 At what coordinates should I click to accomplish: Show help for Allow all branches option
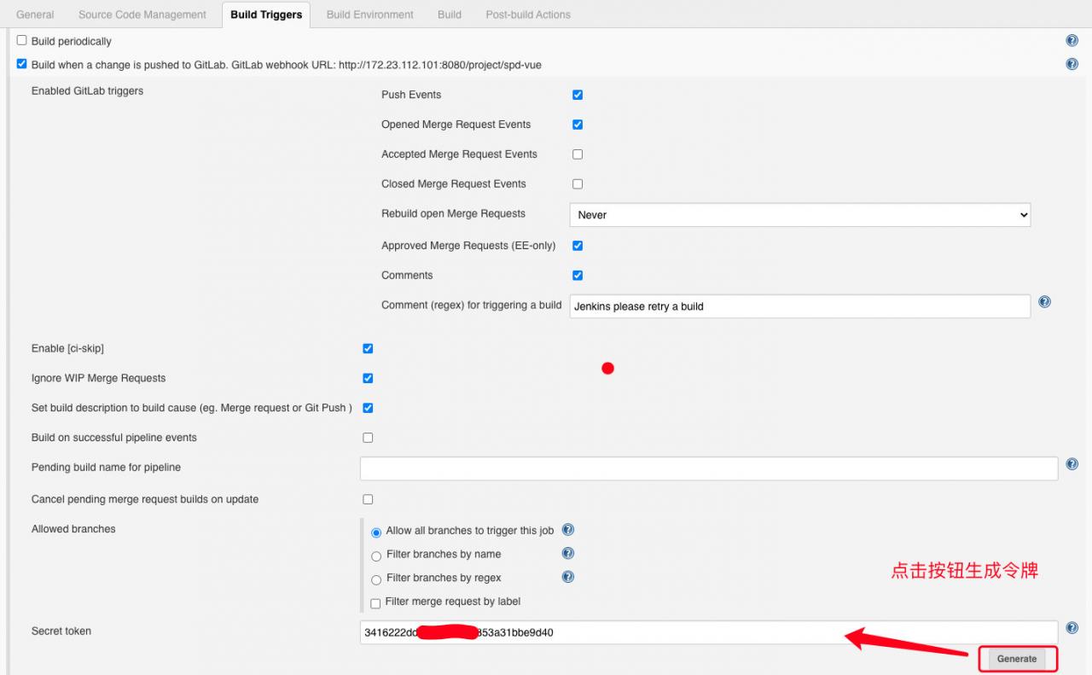[568, 530]
